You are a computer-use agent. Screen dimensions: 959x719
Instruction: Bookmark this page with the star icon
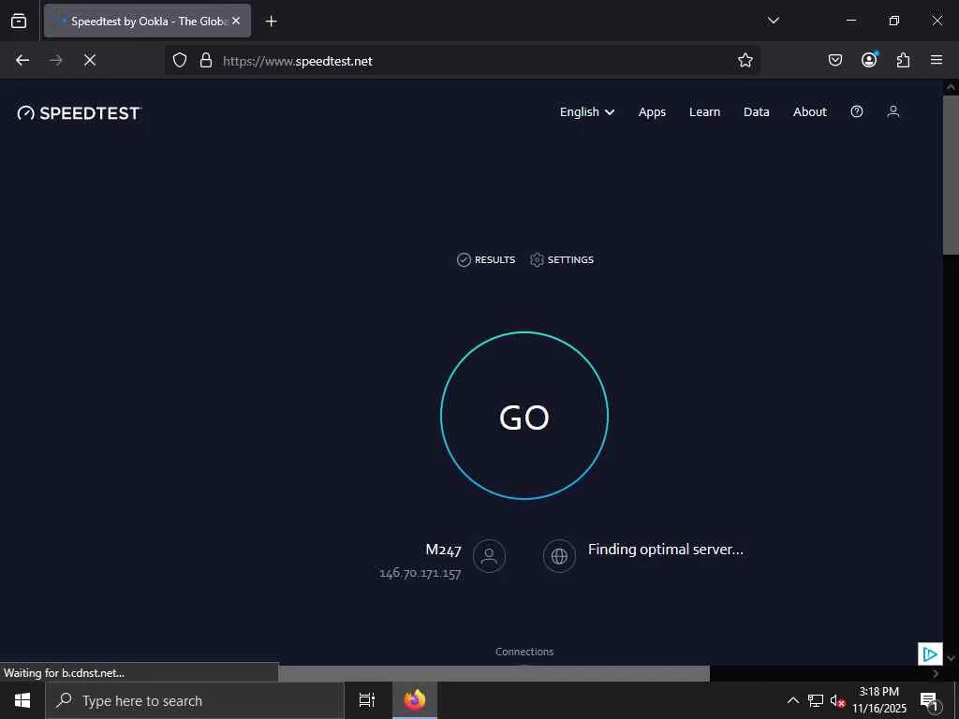click(x=745, y=60)
